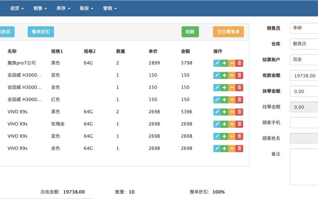Increase quantity for 魅族pro7公司 row

click(x=224, y=63)
